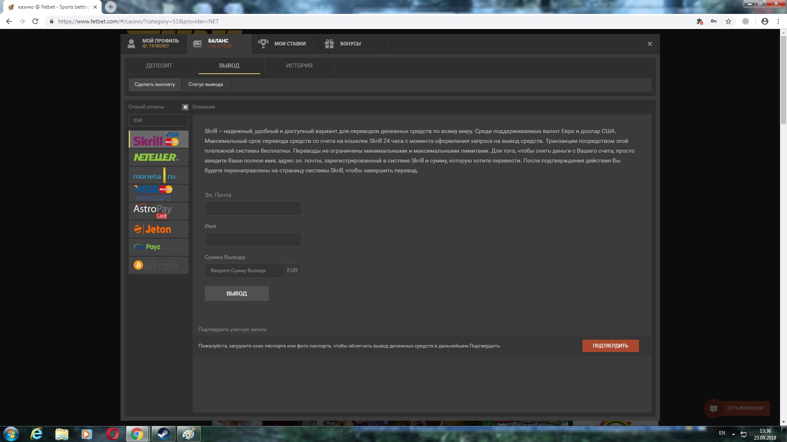Select AstroPay Card method
The image size is (787, 442).
click(x=158, y=211)
